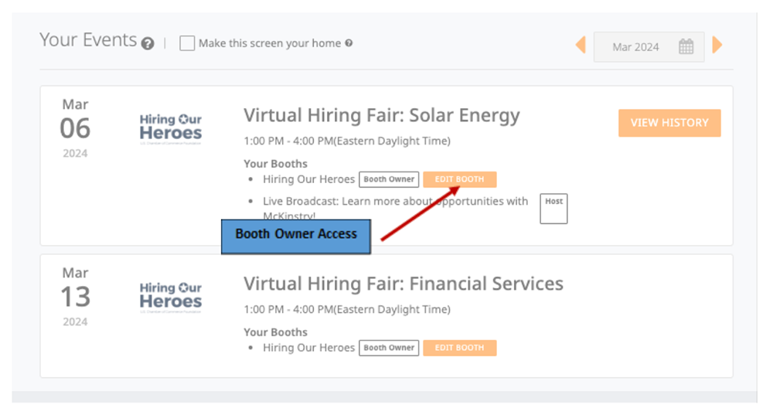Click Your Booths label in Financial Services card

[276, 332]
